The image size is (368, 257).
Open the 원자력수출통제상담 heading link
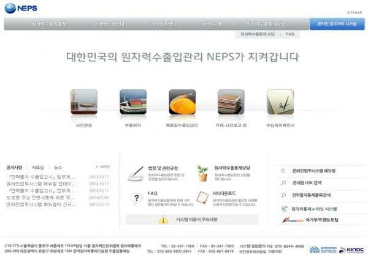(232, 168)
